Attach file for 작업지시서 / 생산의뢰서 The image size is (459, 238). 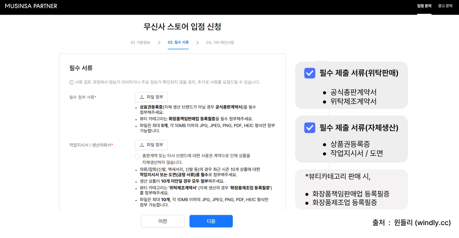coord(151,145)
